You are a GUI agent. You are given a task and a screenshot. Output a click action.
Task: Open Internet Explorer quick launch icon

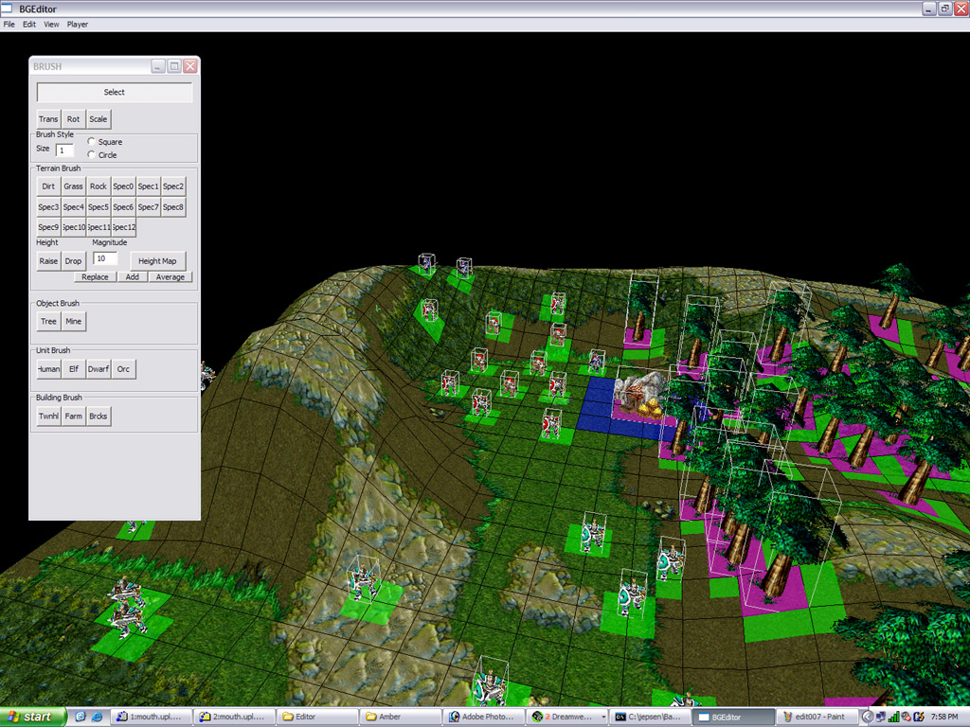click(x=97, y=717)
